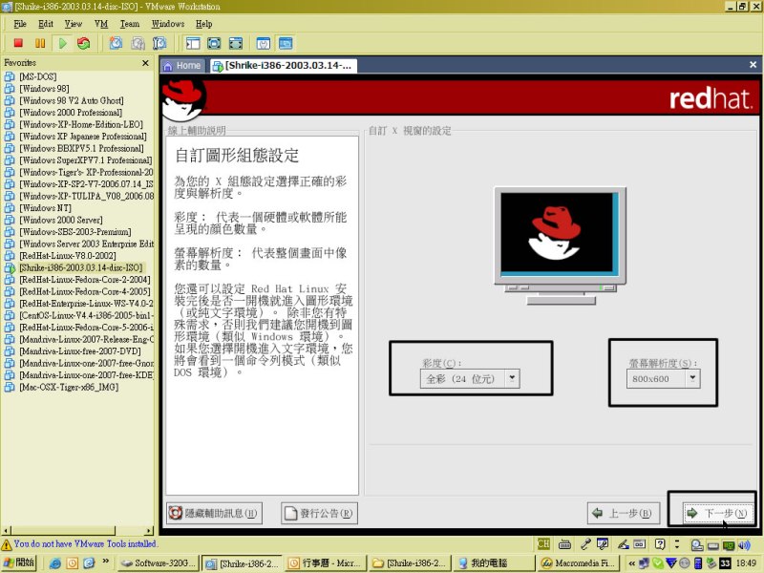Click the Suspend (pause) toolbar icon
Screen dimensions: 764x573
click(x=40, y=43)
